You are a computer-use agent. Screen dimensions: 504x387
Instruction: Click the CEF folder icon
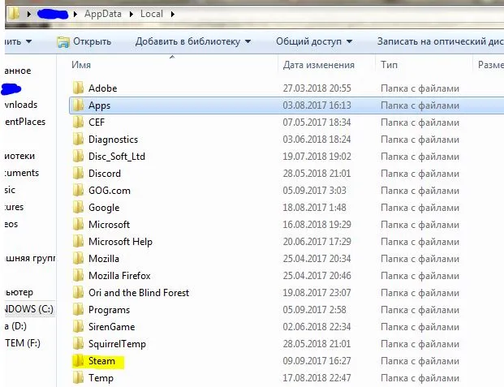(78, 123)
